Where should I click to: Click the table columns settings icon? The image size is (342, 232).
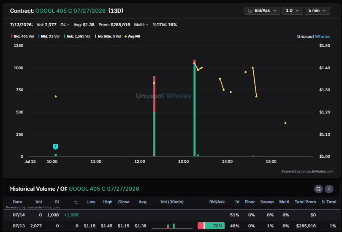pyautogui.click(x=318, y=189)
